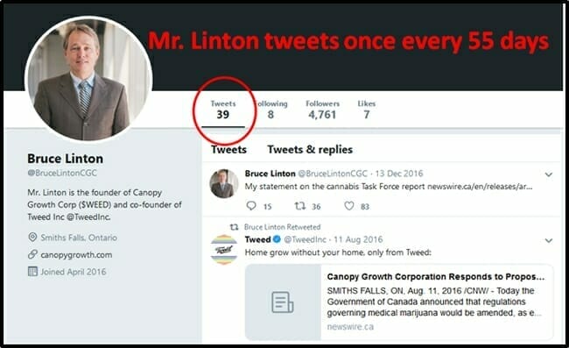Click the calendar icon beside Joined April 2016
The height and width of the screenshot is (348, 569).
pos(32,272)
